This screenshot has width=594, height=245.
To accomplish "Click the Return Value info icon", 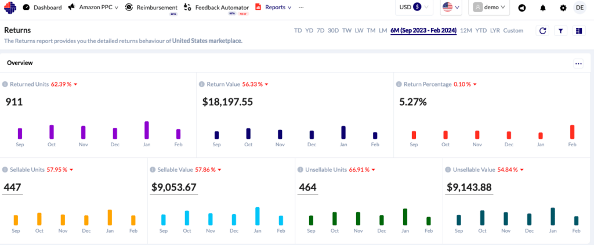I will coord(202,85).
